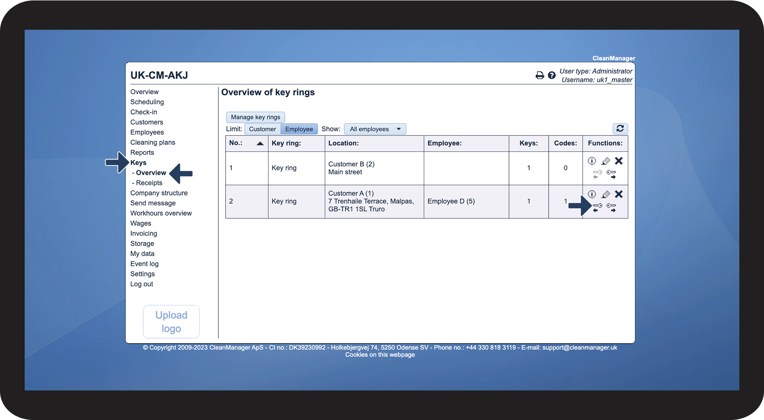The image size is (764, 420).
Task: Switch the limit toggle to Customer
Action: [262, 129]
